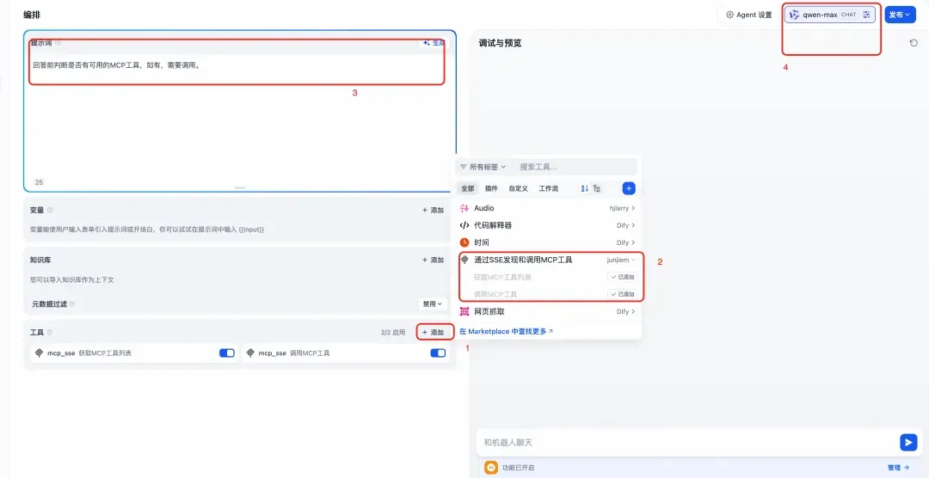The height and width of the screenshot is (478, 929).
Task: Click the help icon next to 提示词
Action: tap(58, 43)
